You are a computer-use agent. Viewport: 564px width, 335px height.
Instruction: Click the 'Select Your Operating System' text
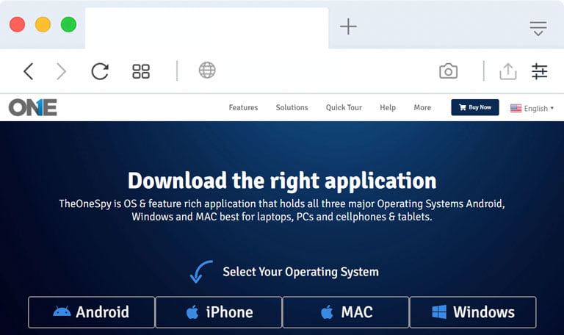point(300,272)
